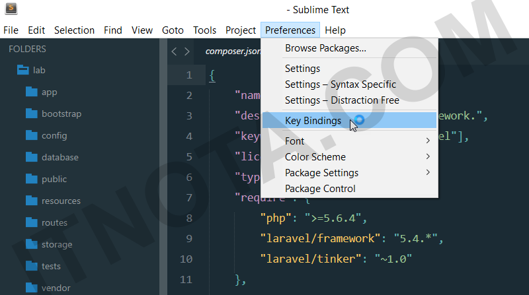Click the bootstrap folder icon
The height and width of the screenshot is (295, 529).
31,114
